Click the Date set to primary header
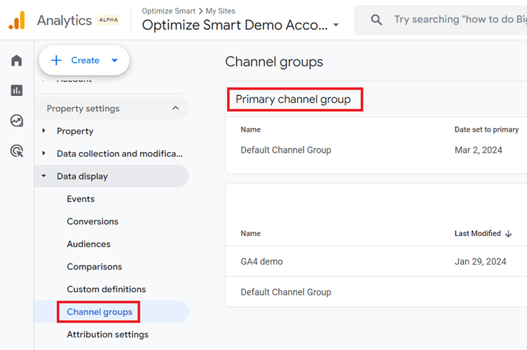 [x=486, y=129]
